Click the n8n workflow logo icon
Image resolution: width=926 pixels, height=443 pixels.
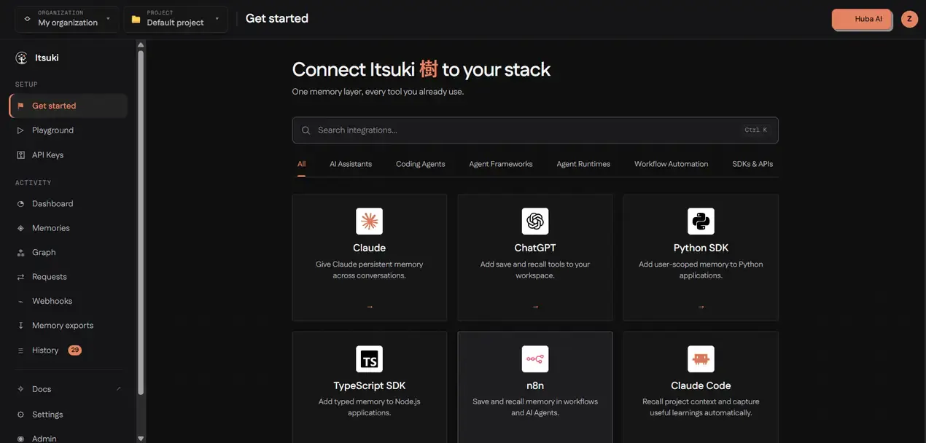pyautogui.click(x=535, y=359)
